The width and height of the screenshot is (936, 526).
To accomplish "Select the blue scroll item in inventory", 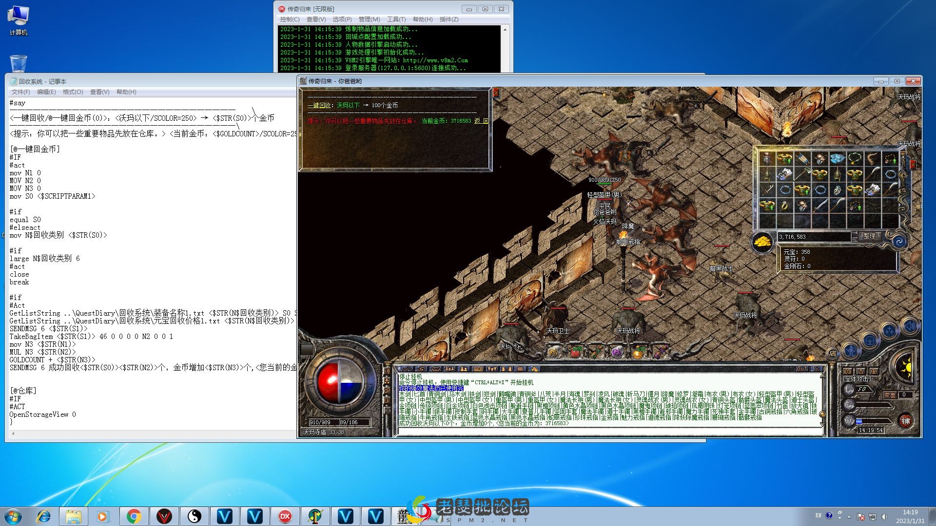I will click(802, 158).
